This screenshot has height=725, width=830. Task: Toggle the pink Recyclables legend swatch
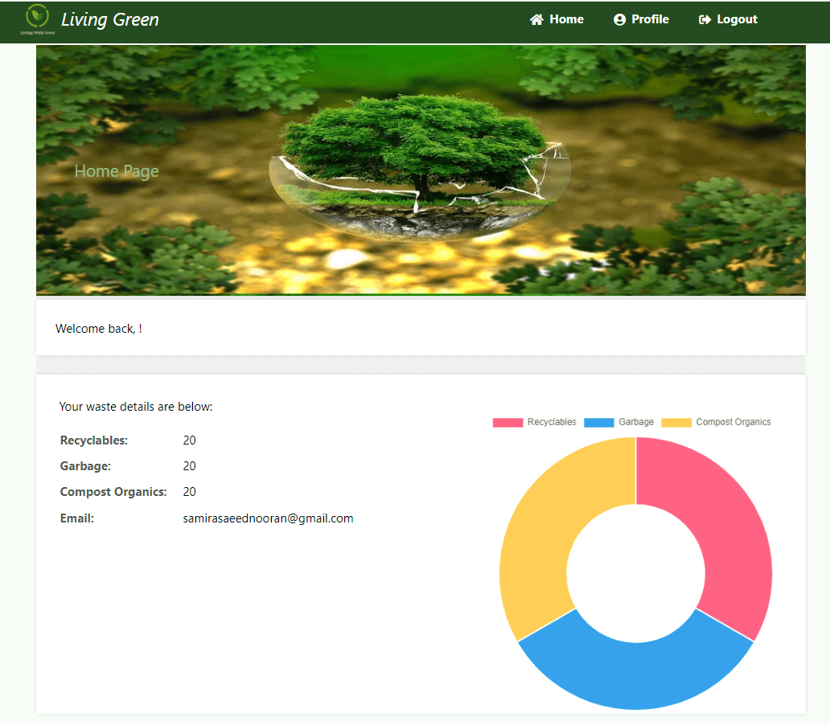pyautogui.click(x=507, y=423)
